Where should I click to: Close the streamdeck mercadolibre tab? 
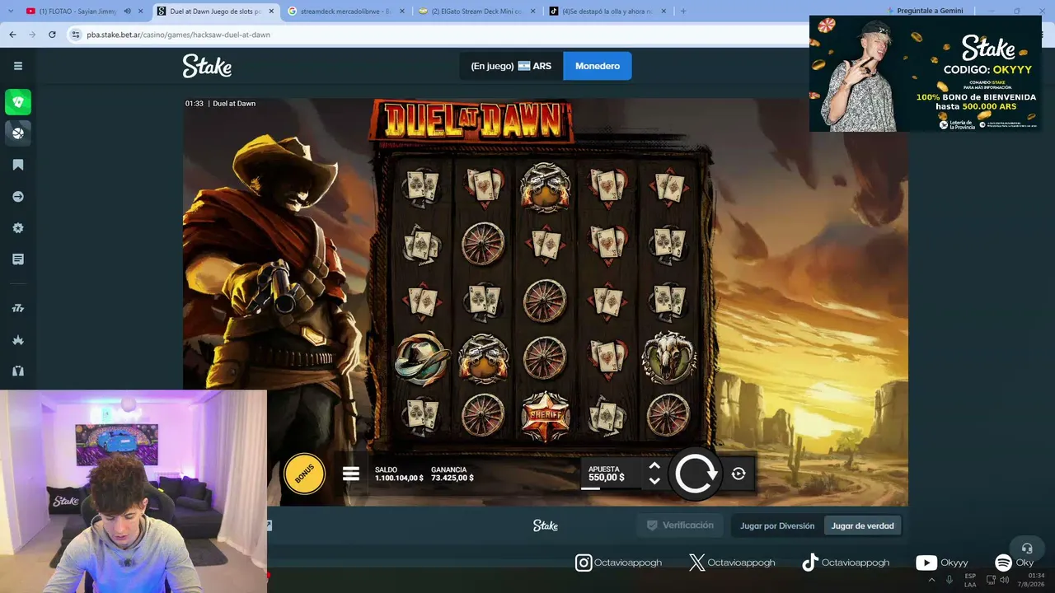pyautogui.click(x=402, y=12)
